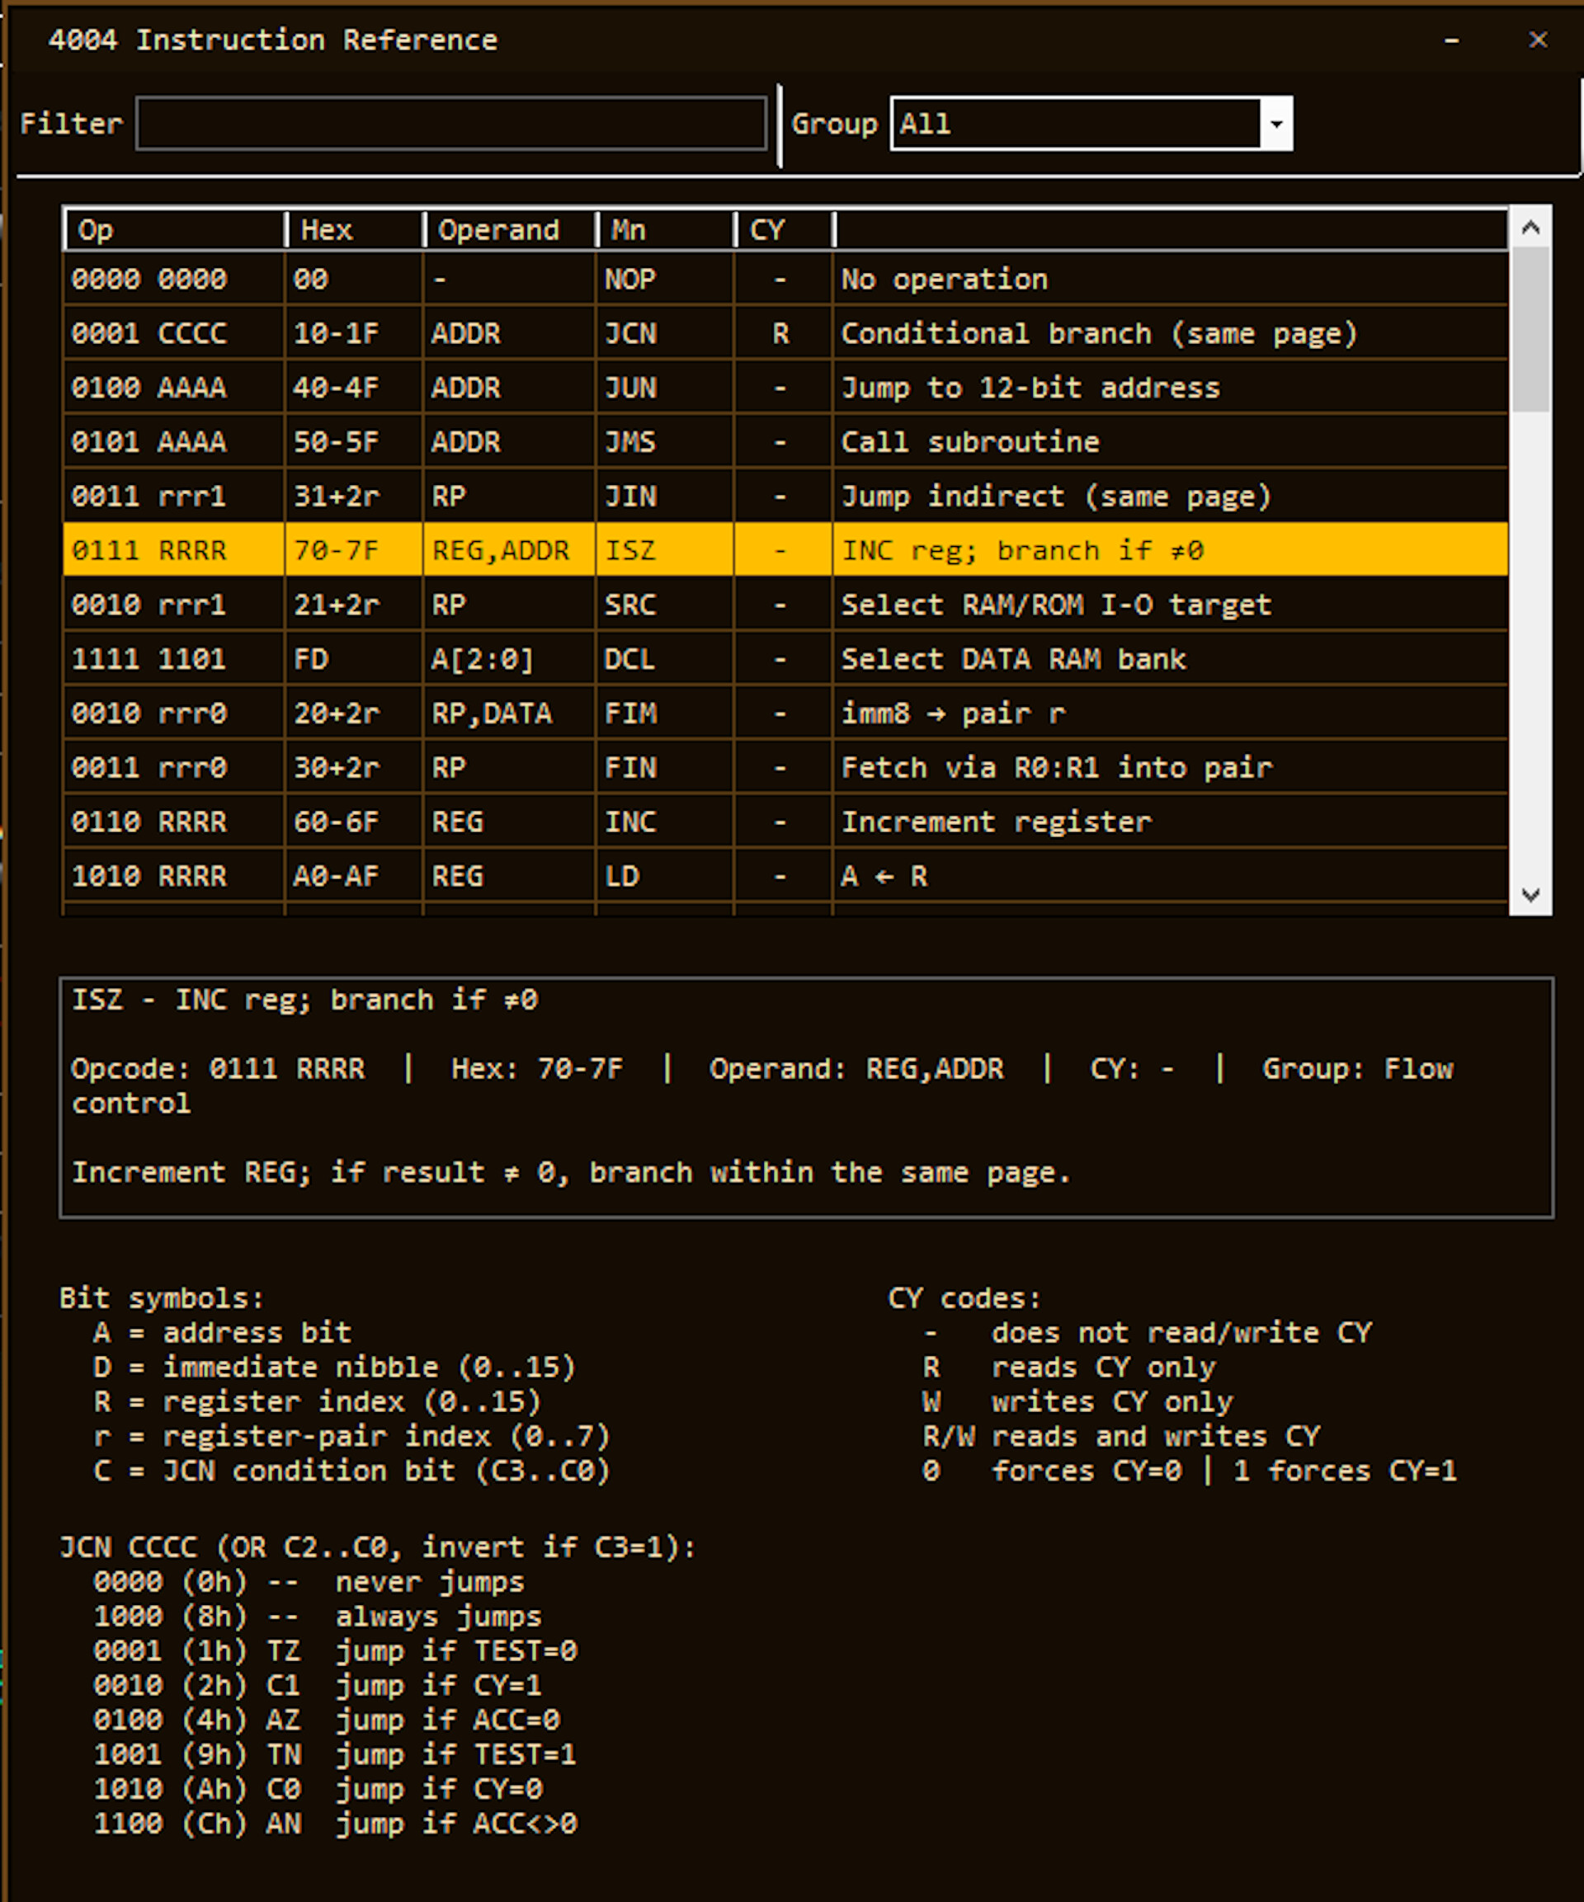The image size is (1584, 1902).
Task: Sort by the Mn column header
Action: tap(665, 230)
